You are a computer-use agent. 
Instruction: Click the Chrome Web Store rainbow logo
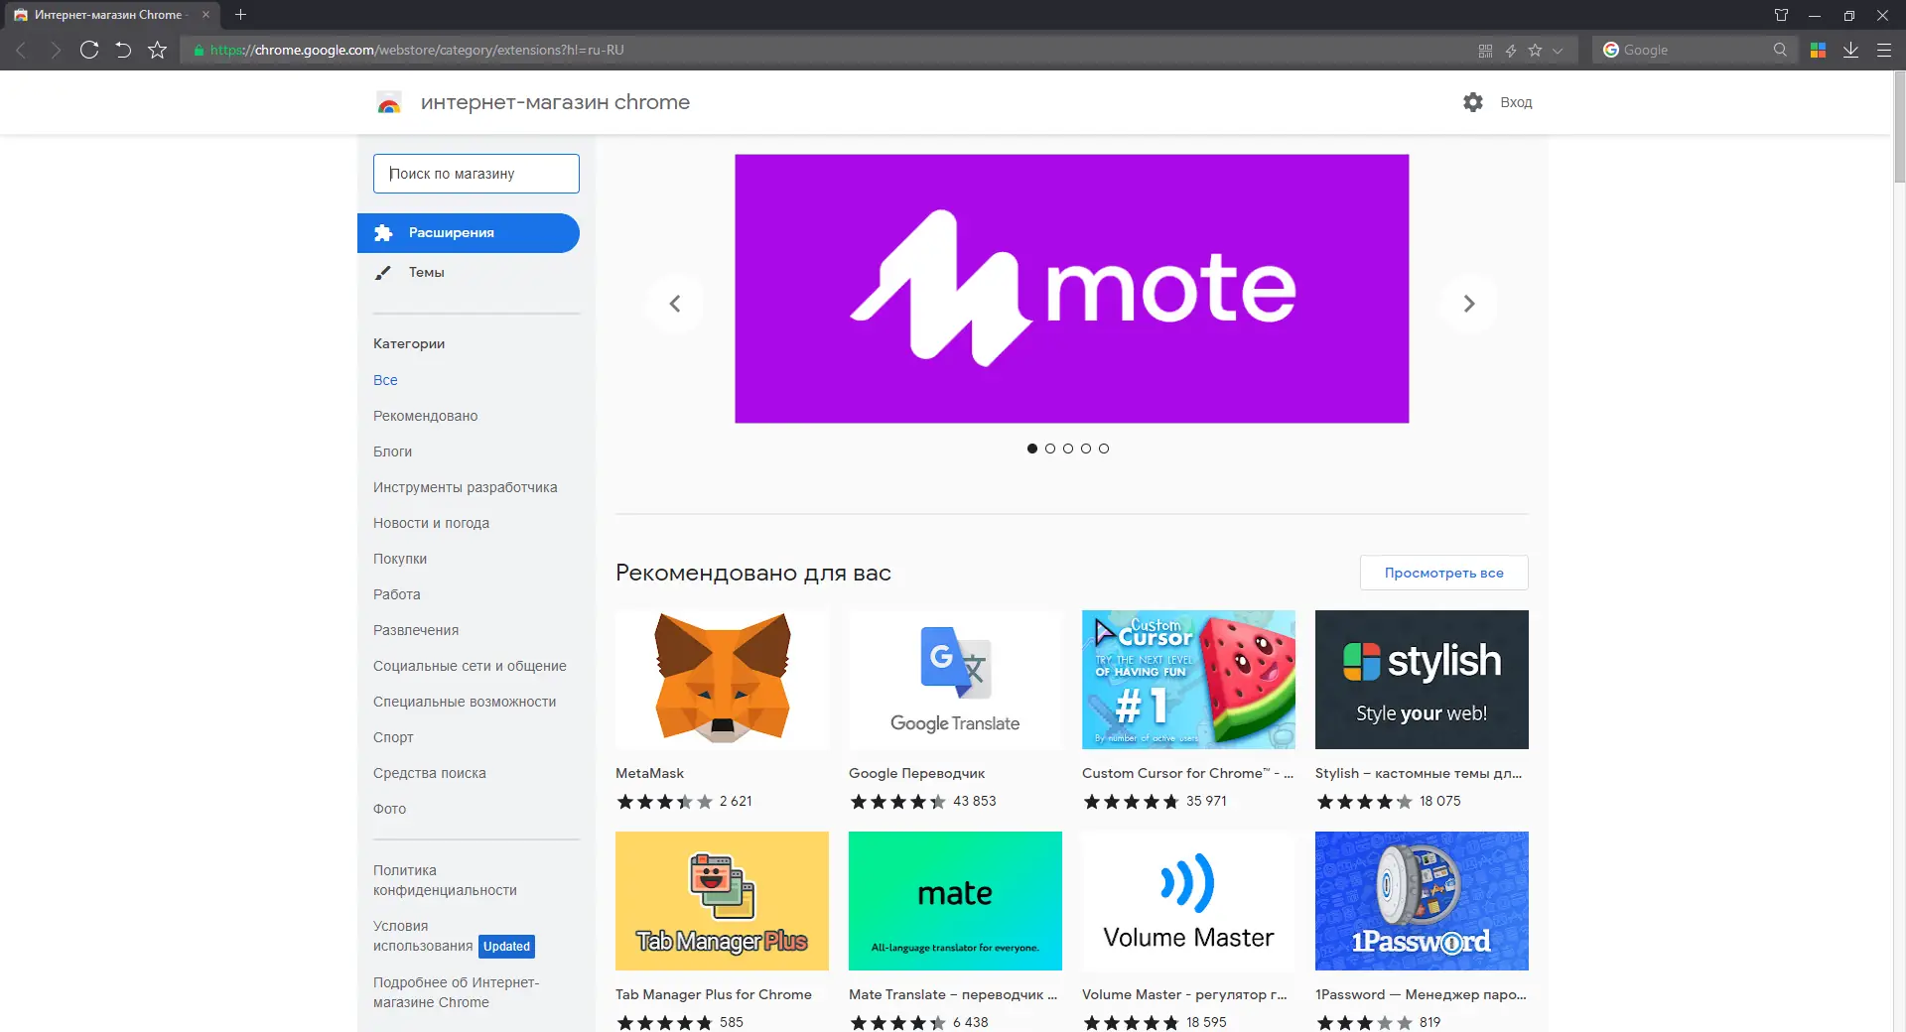[x=389, y=102]
